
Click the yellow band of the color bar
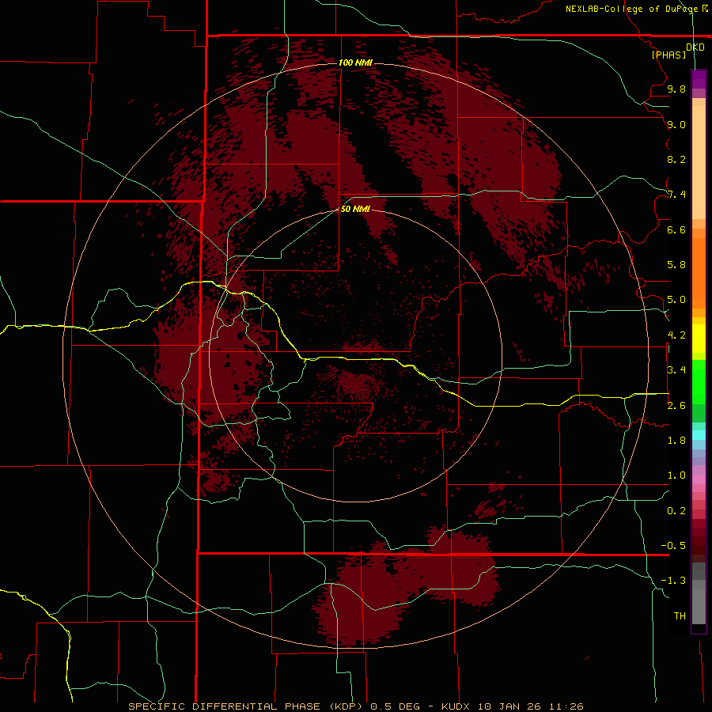[x=699, y=339]
